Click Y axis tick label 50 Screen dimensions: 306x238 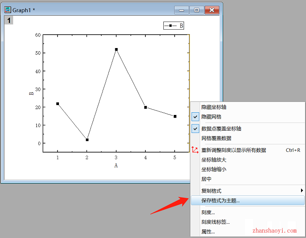38,53
